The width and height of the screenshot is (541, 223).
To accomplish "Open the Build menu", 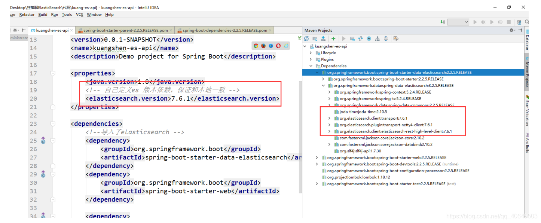I will (43, 15).
